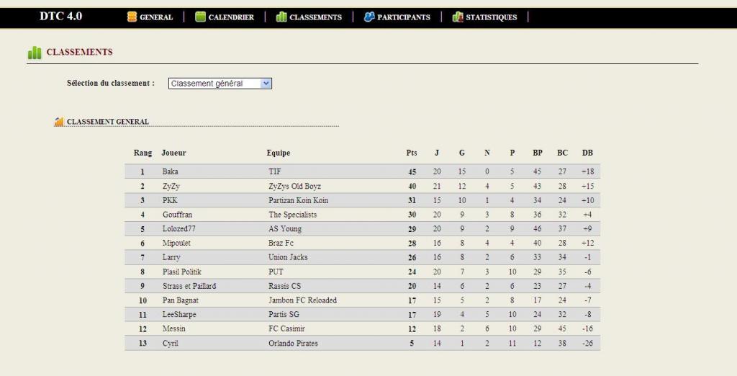
Task: Click the Pts column header
Action: 412,153
